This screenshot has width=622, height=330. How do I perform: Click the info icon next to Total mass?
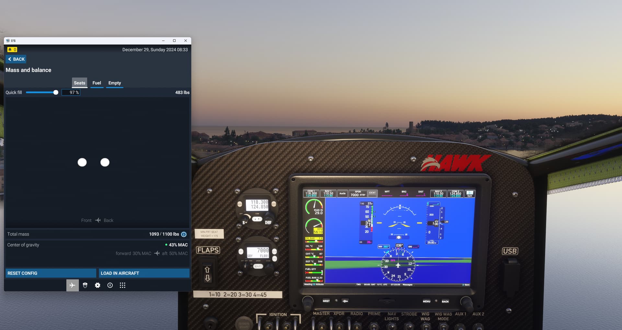[x=184, y=234]
